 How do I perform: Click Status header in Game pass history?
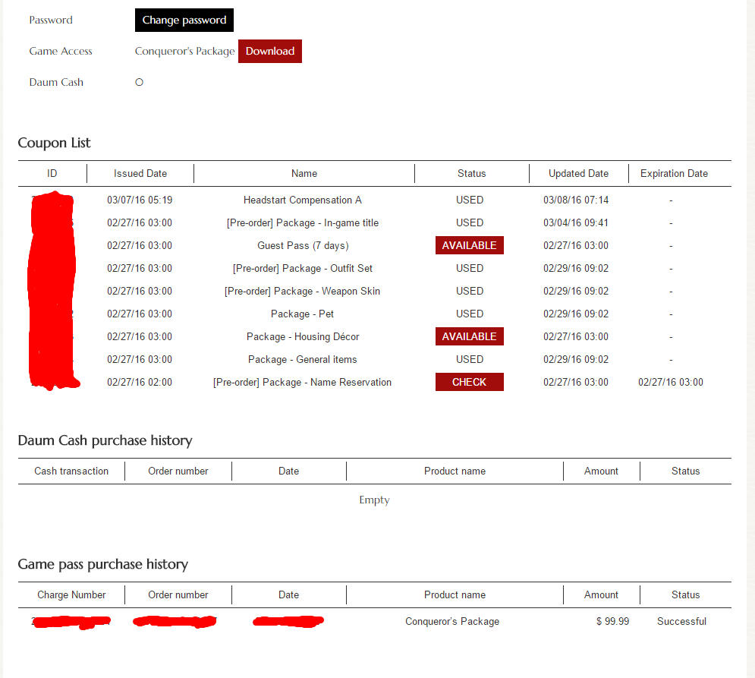pos(686,595)
